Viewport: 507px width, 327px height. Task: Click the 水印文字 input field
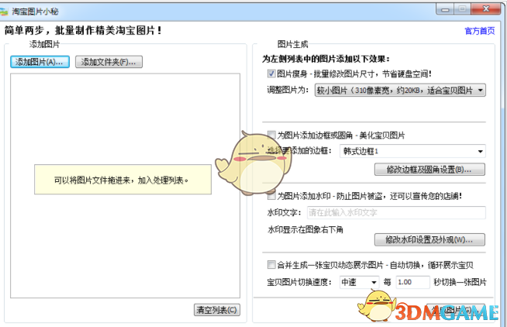coord(395,212)
